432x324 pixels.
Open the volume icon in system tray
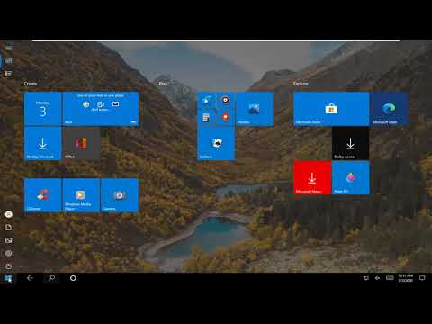pos(377,278)
